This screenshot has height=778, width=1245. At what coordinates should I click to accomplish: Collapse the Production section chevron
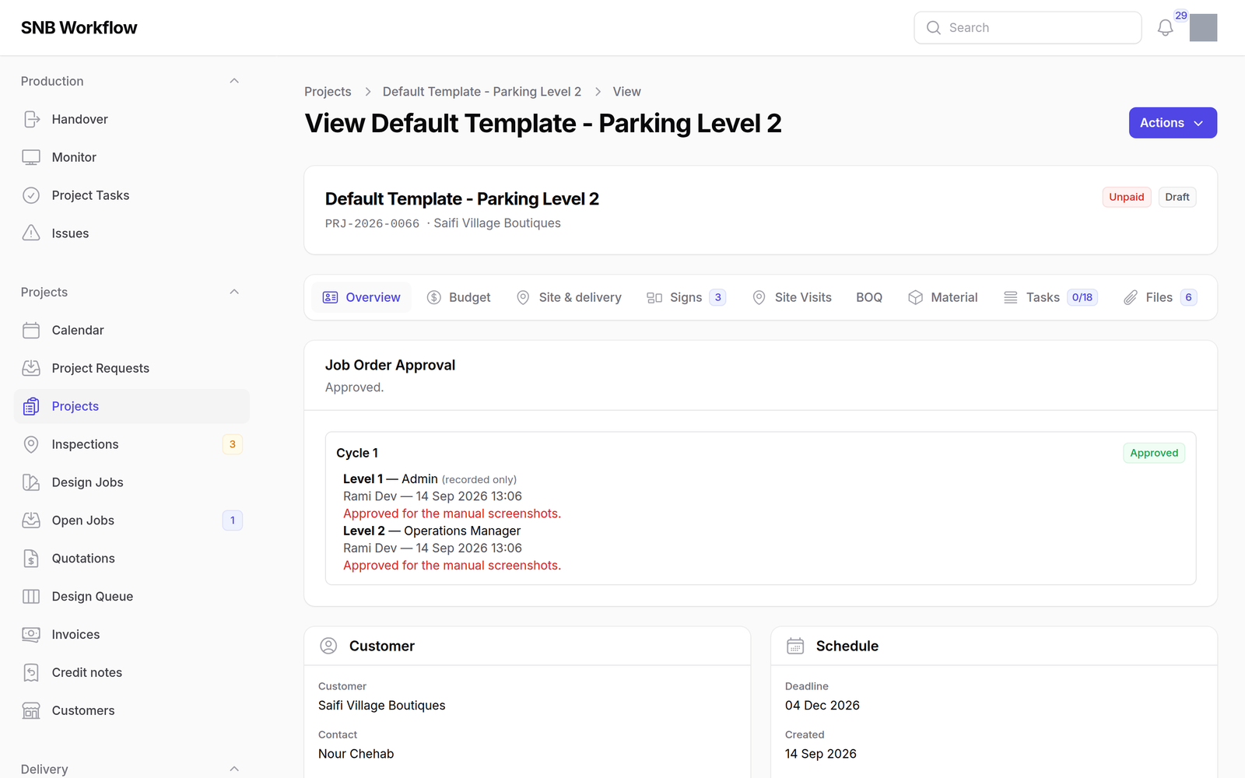point(234,81)
